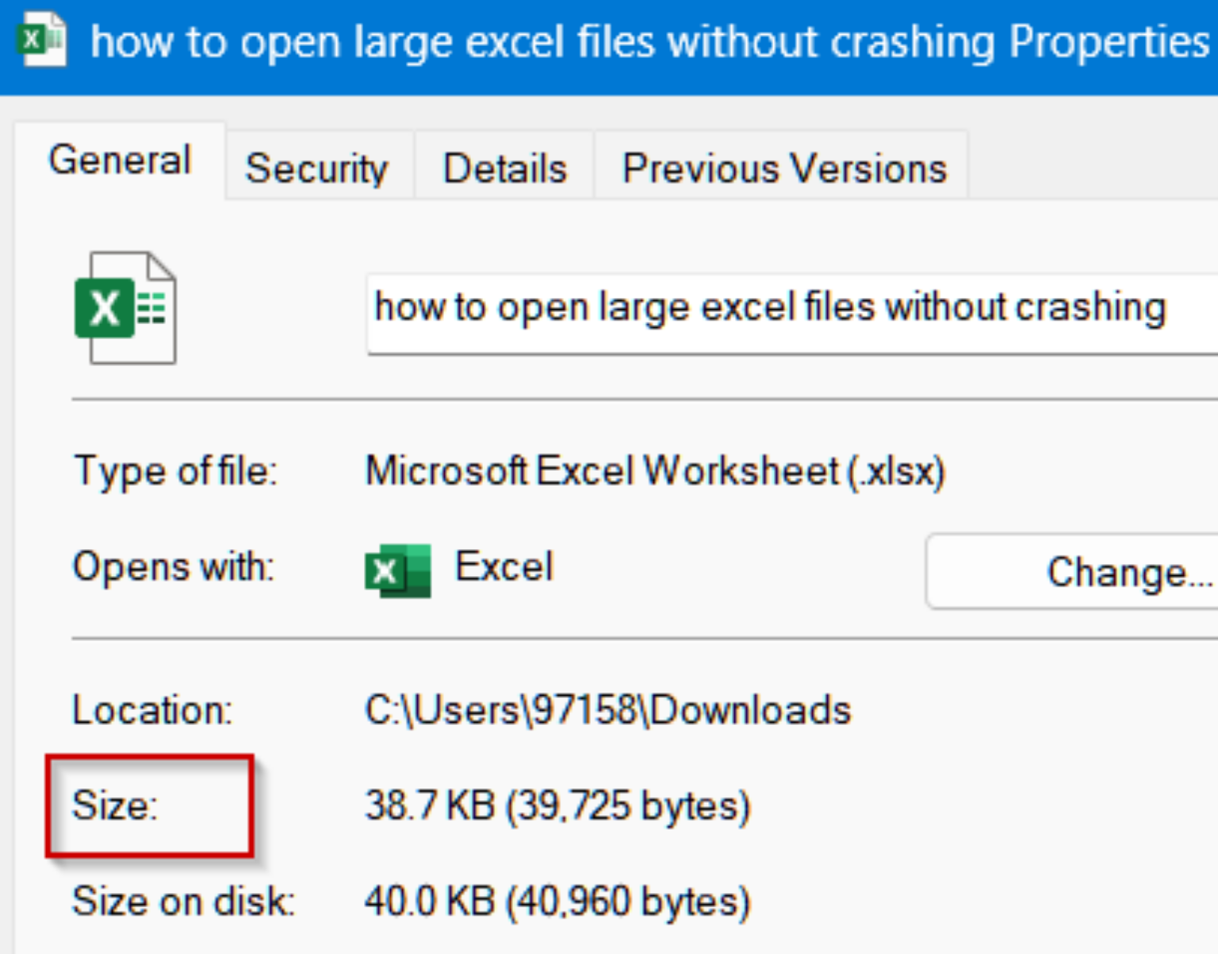Click the Location path C:\Users\97158\Downloads
This screenshot has width=1218, height=954.
607,710
